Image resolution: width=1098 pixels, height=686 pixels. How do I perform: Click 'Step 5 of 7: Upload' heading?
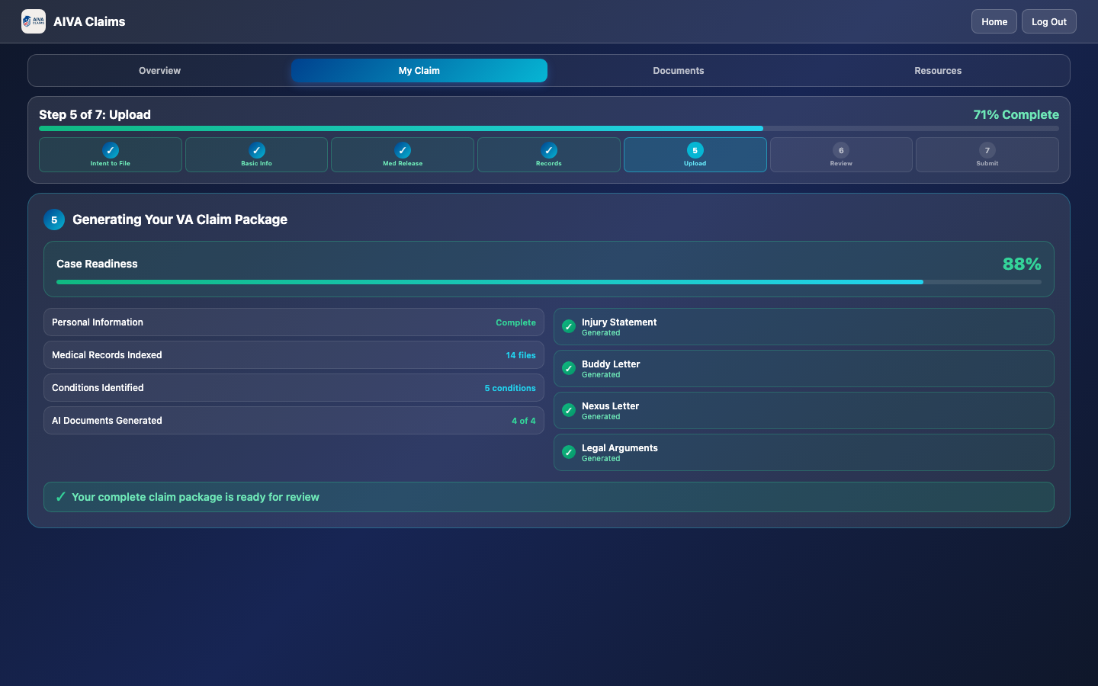click(95, 114)
